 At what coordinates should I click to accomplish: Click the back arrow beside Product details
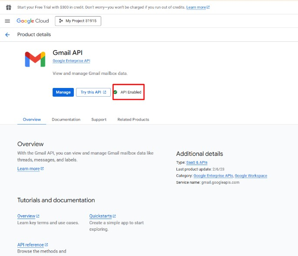coord(7,35)
